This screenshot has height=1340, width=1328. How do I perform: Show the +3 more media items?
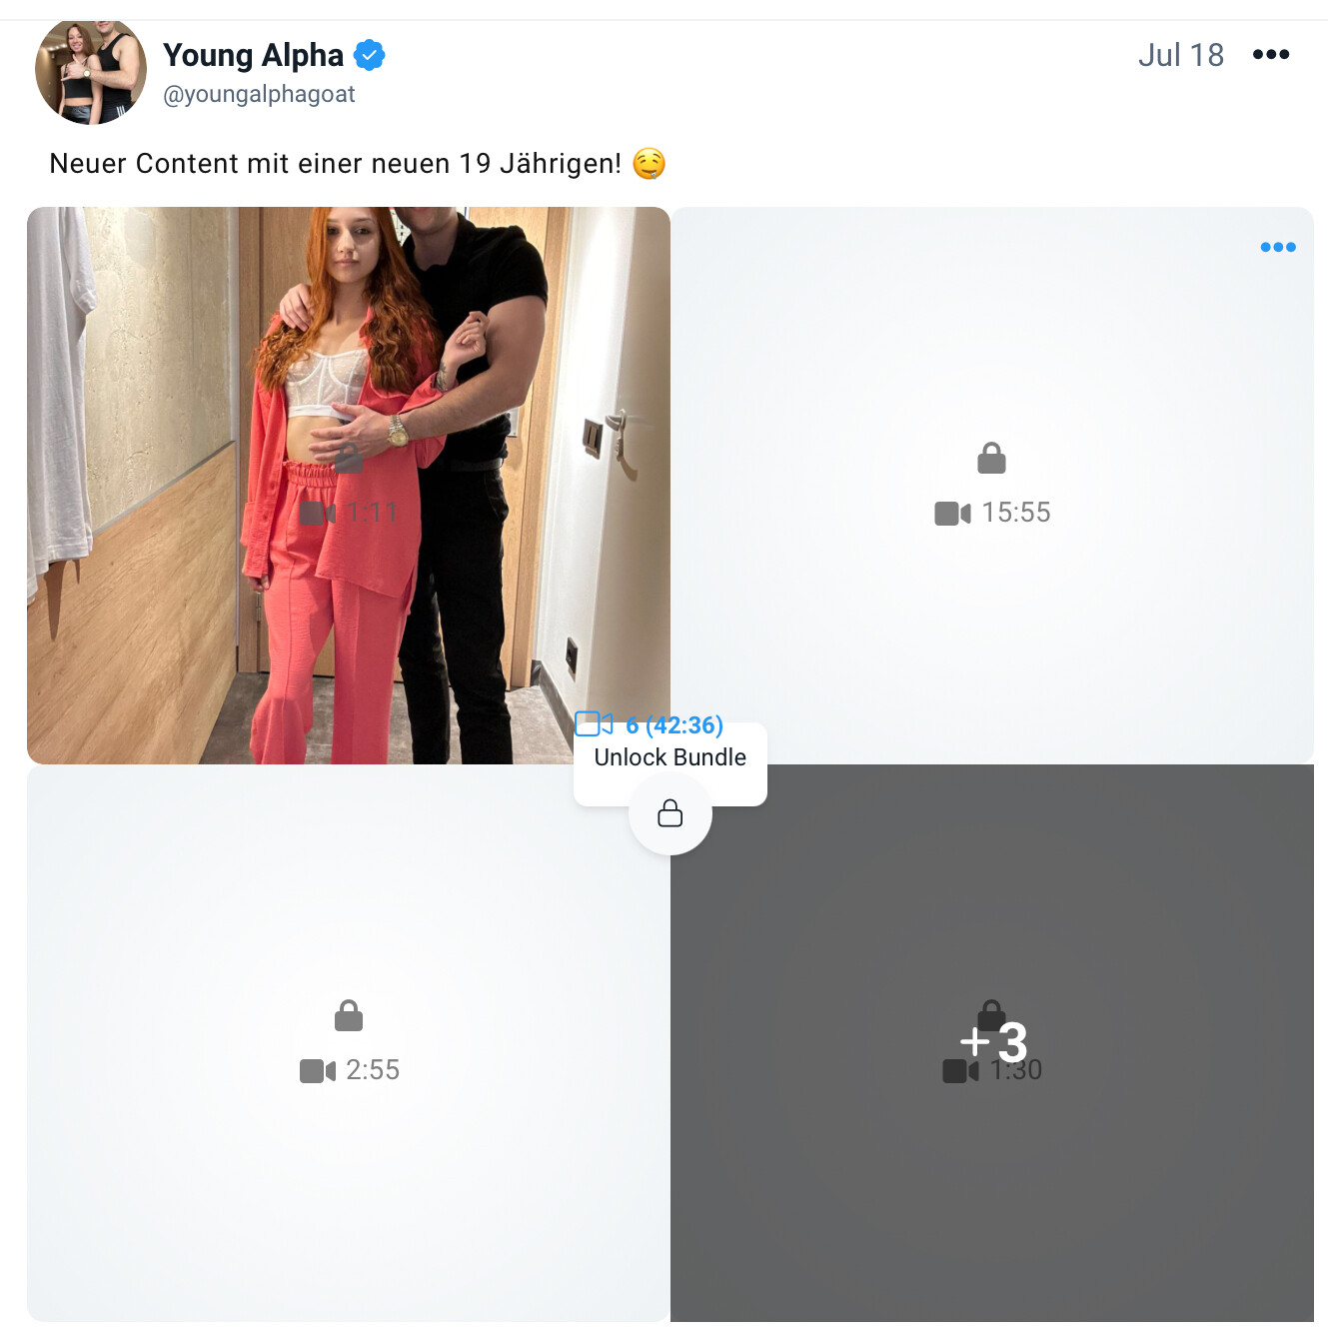point(992,1043)
